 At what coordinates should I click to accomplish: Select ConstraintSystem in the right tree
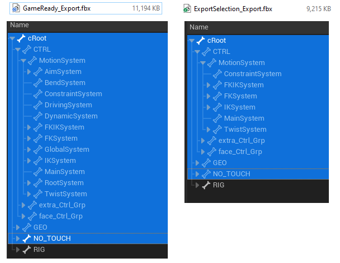coord(252,74)
